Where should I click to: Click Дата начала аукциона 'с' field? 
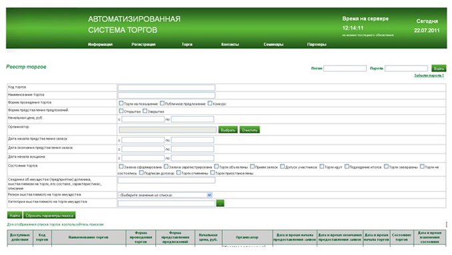coord(143,158)
